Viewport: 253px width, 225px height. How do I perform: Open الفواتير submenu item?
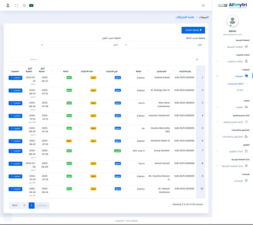(240, 90)
